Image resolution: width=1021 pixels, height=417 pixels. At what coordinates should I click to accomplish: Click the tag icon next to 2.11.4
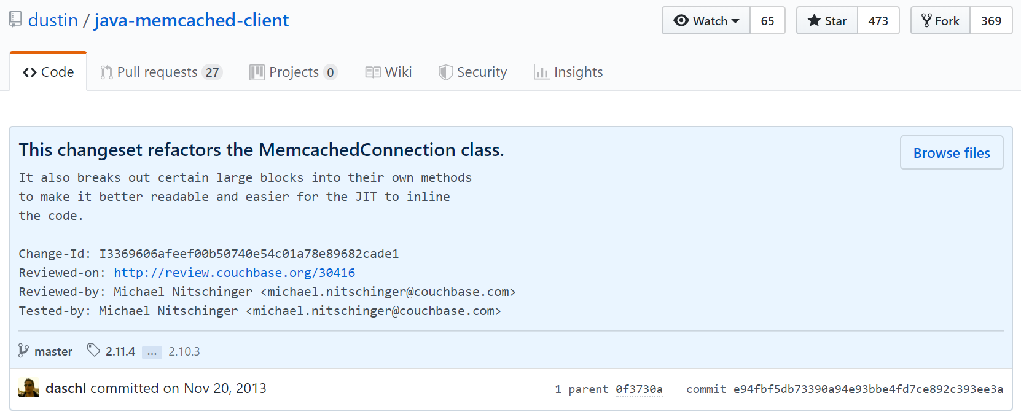(x=93, y=350)
